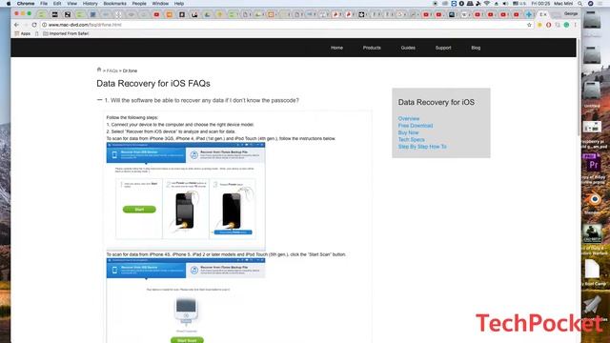This screenshot has height=343, width=610.
Task: Click the first recovery screenshot with Start button
Action: pos(186,195)
